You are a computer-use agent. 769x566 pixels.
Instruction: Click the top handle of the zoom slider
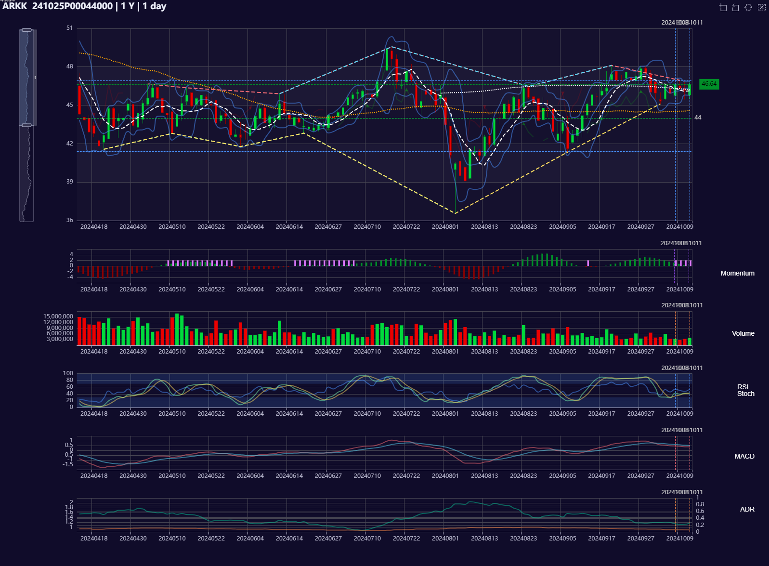click(27, 30)
